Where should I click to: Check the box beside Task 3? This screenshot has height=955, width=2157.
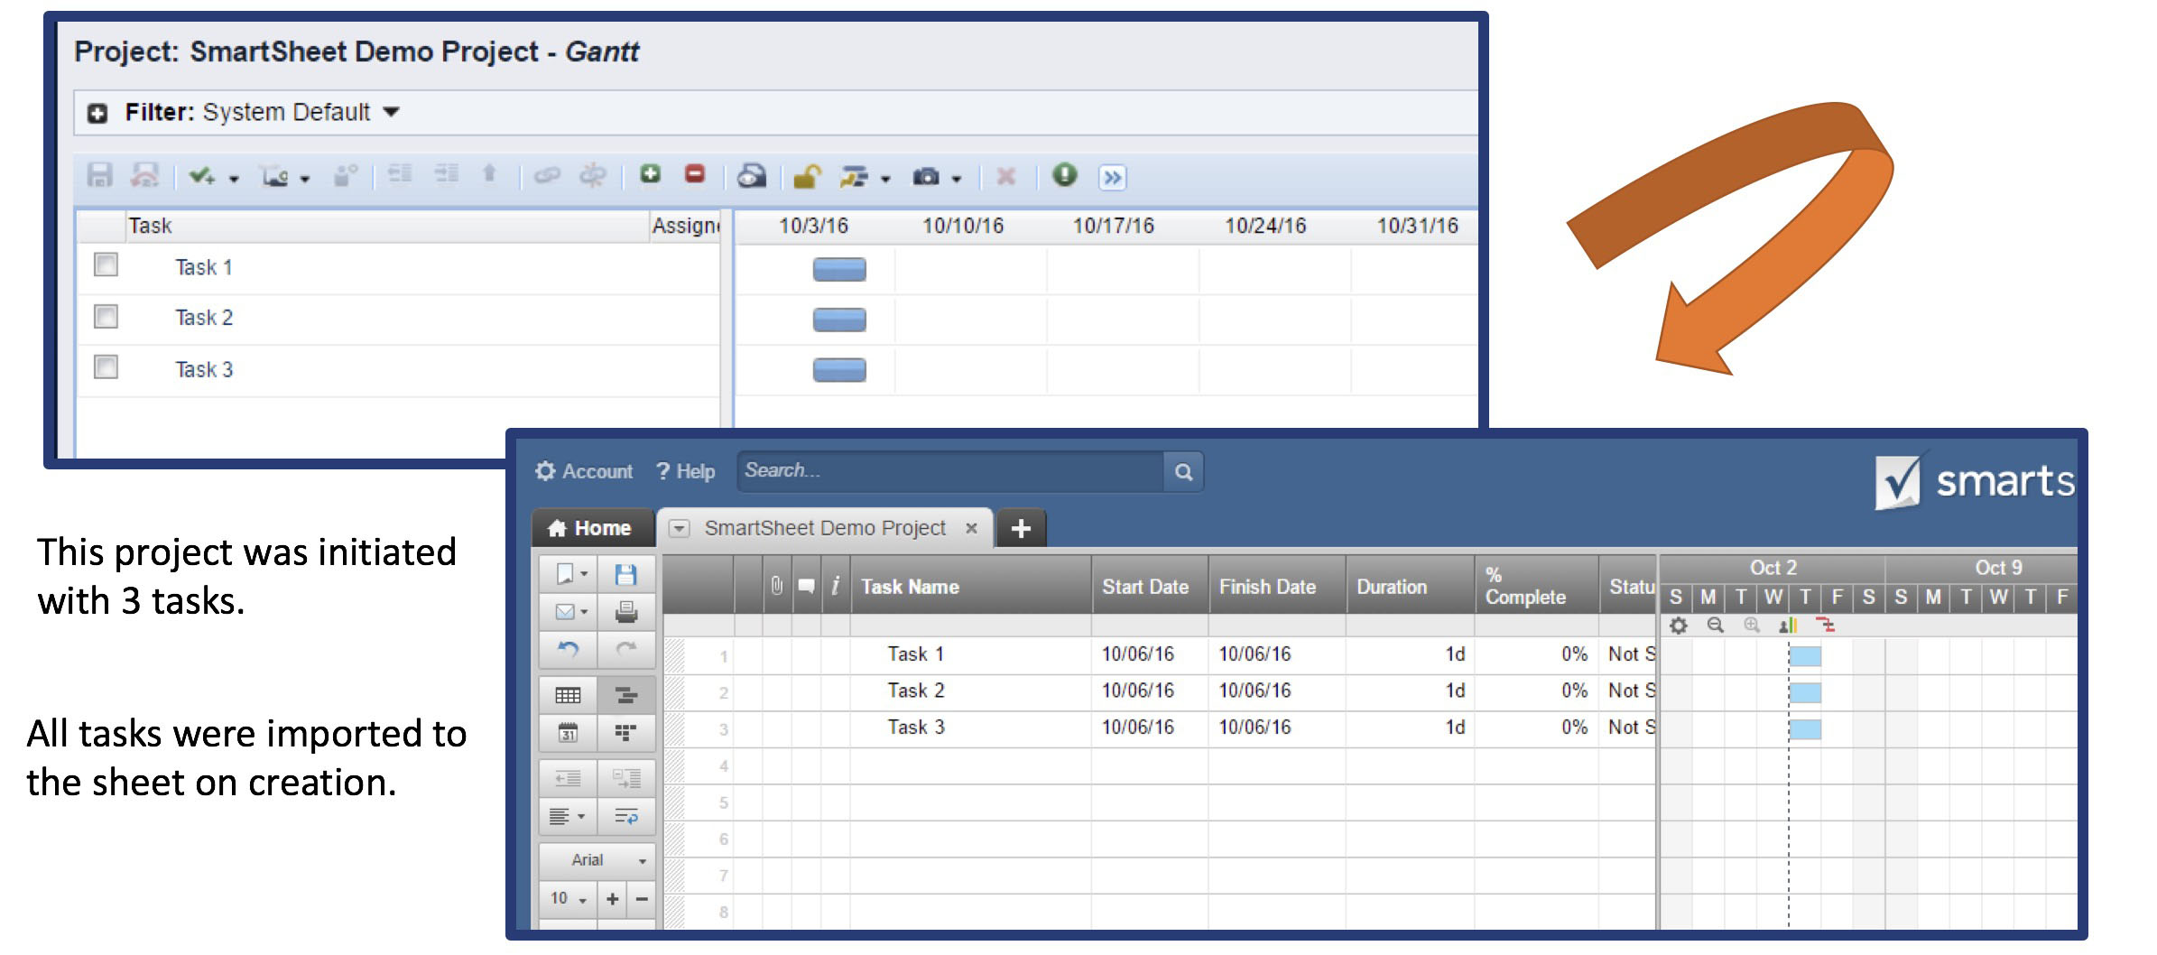(x=106, y=366)
